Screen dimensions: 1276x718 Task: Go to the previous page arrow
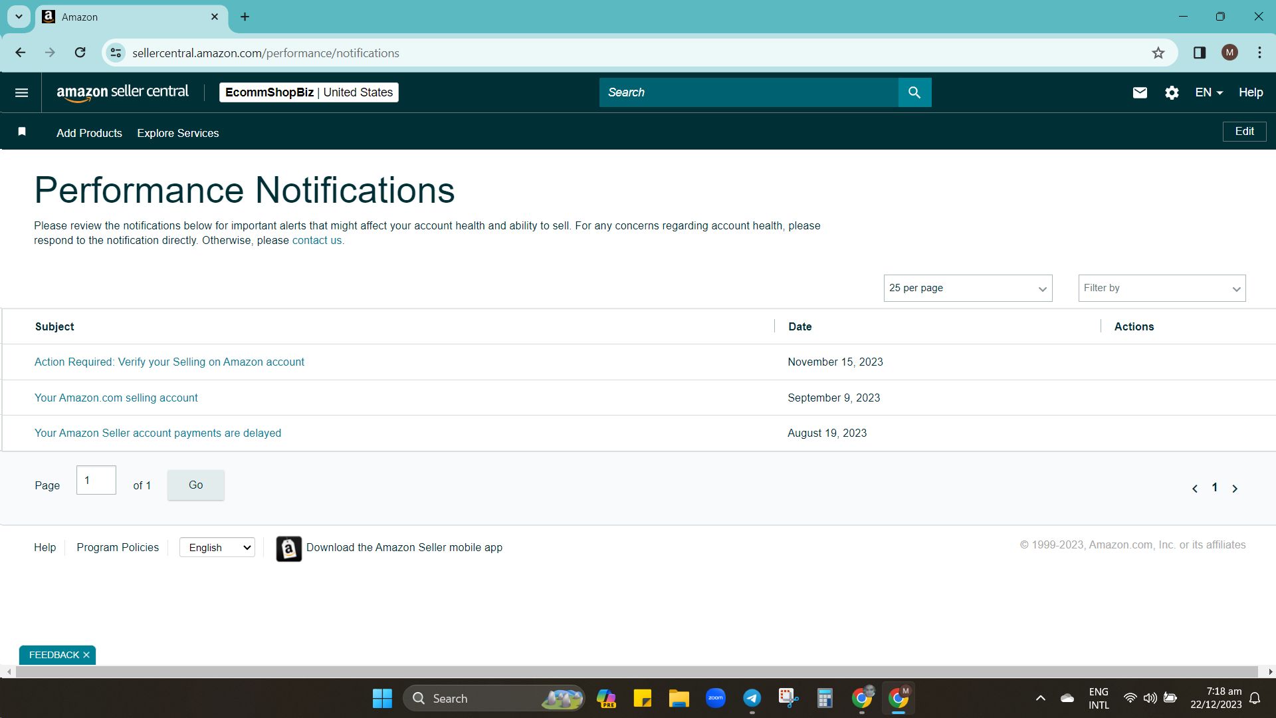1195,489
